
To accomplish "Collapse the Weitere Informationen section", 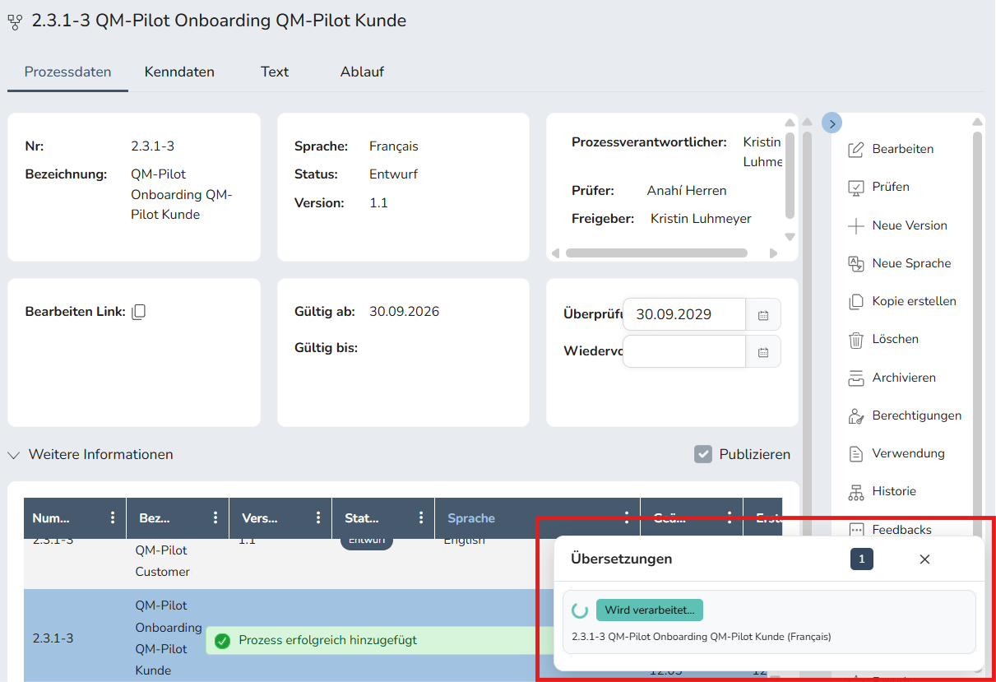I will coord(14,454).
